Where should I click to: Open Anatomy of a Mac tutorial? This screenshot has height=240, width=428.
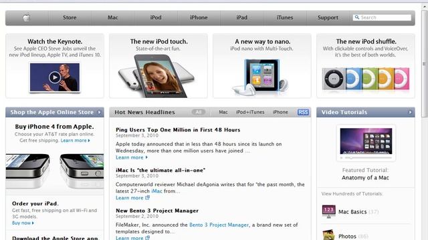[x=365, y=178]
